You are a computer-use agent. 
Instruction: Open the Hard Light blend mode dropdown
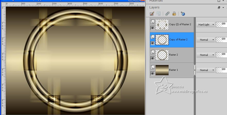click(x=205, y=24)
